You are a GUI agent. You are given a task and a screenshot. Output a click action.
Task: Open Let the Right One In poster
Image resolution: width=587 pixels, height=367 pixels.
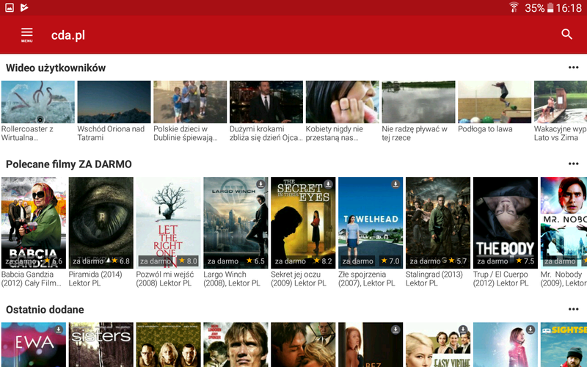click(x=169, y=222)
